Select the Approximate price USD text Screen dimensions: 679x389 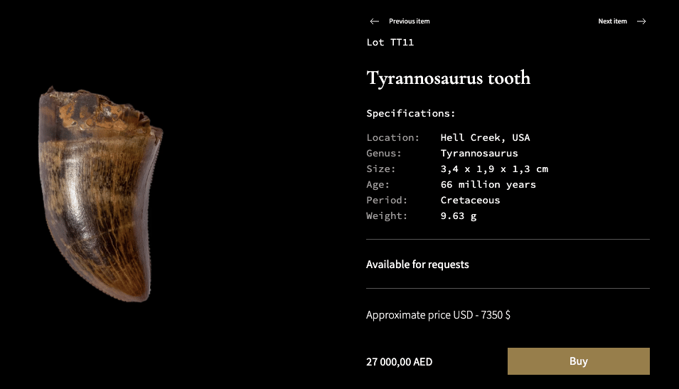click(438, 315)
